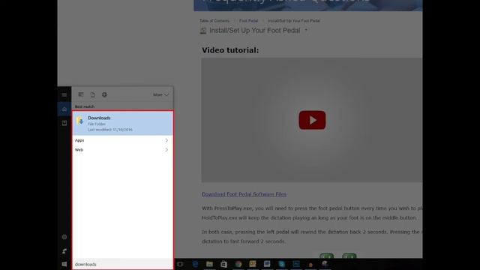Expand the Install/Set Up Your Foot Pedal dropdown
This screenshot has height=270, width=480.
tap(306, 30)
